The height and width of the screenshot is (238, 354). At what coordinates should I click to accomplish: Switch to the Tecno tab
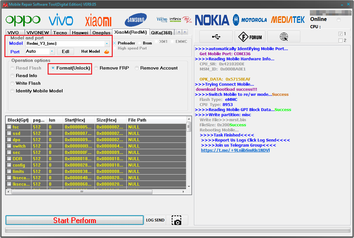tap(60, 33)
